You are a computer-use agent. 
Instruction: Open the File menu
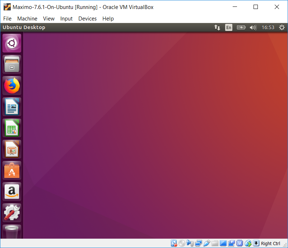coord(7,19)
